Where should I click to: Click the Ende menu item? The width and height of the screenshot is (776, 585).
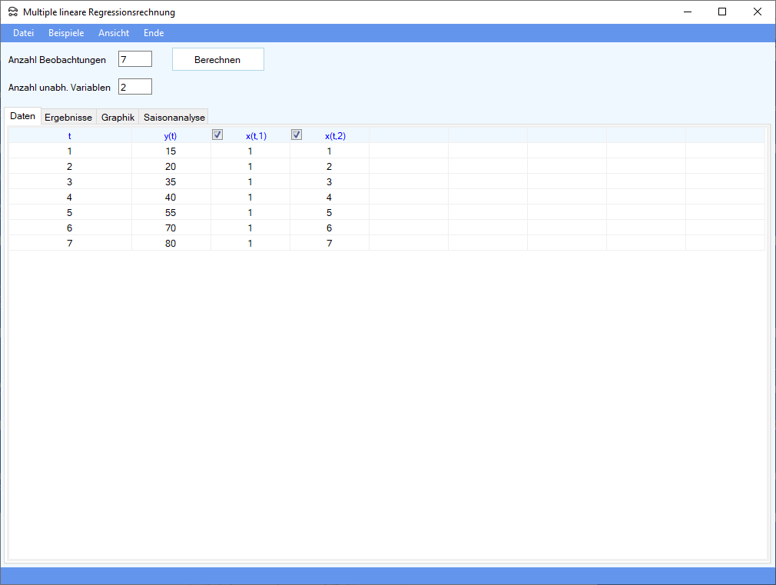click(x=154, y=33)
